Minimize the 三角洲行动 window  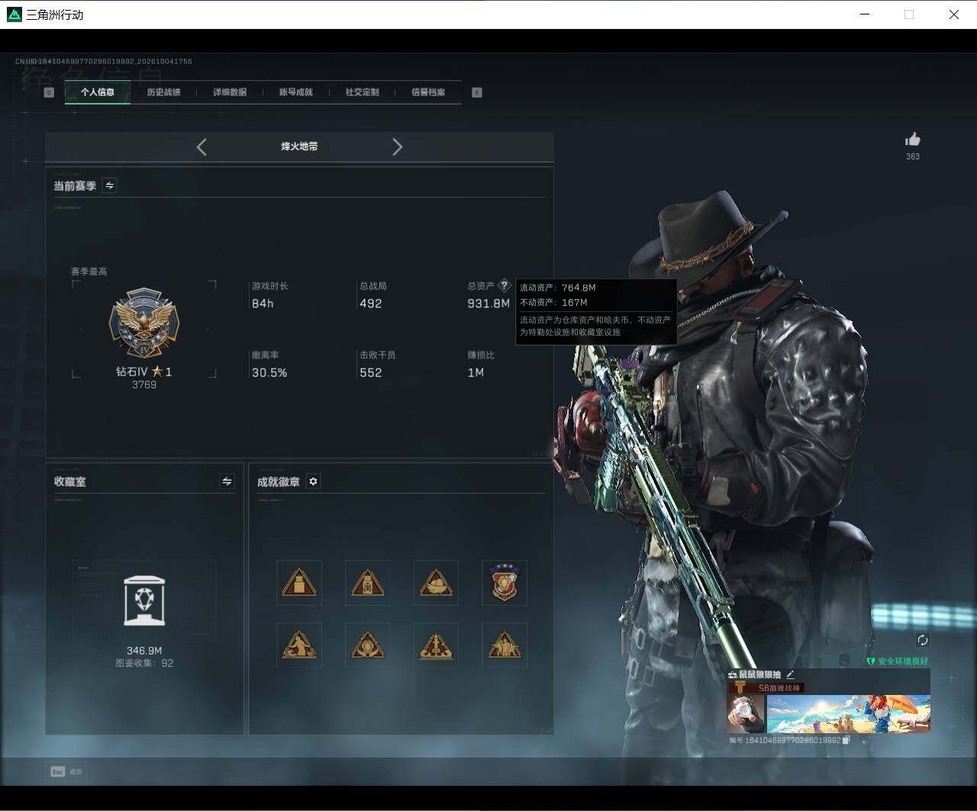(865, 14)
